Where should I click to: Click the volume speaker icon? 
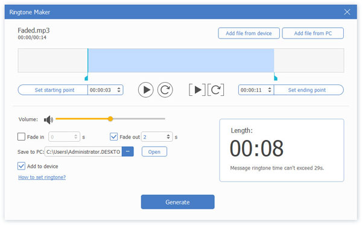48,119
